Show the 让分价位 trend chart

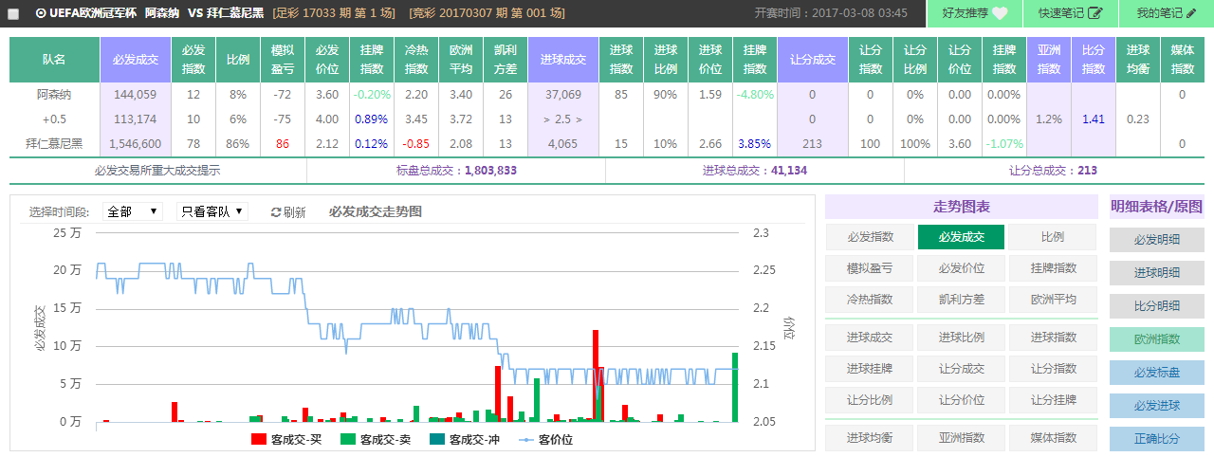pos(961,399)
